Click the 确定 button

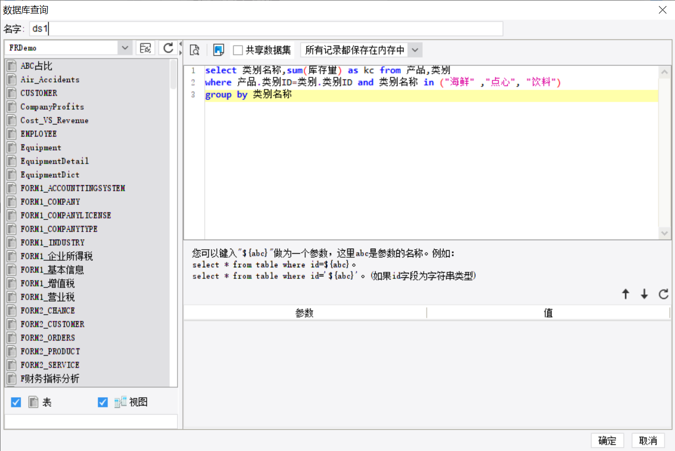(608, 440)
